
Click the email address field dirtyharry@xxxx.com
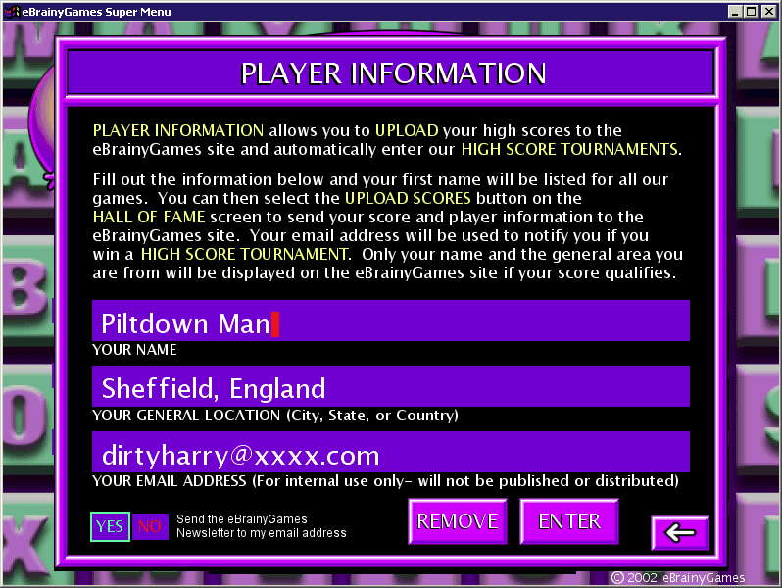(391, 452)
